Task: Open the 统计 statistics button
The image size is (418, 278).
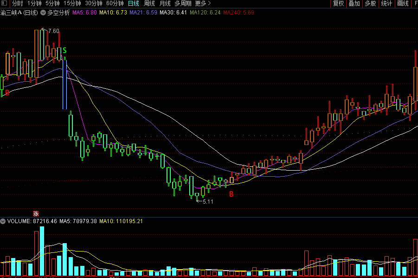Action: 386,3
